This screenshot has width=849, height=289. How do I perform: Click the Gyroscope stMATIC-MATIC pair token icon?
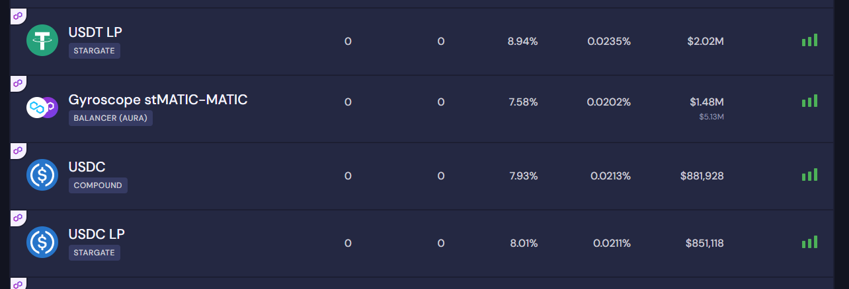point(42,108)
